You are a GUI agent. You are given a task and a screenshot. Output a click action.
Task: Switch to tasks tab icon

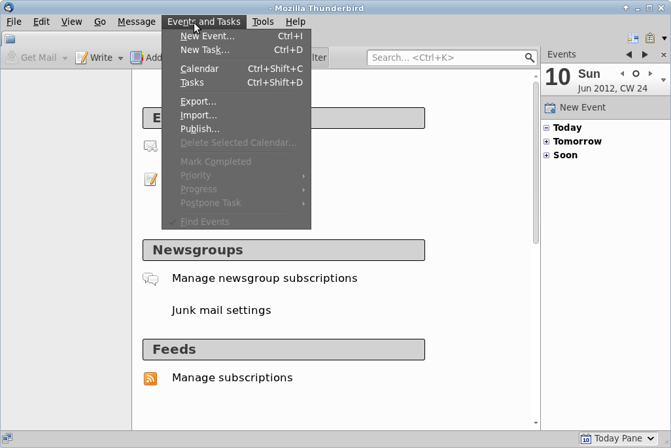tap(649, 38)
